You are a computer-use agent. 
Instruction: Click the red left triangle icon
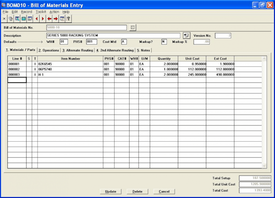click(x=37, y=19)
